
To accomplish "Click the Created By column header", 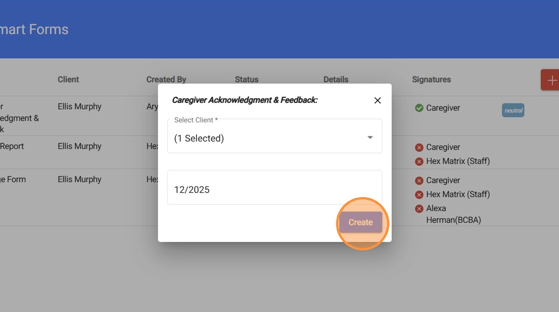I will point(166,79).
